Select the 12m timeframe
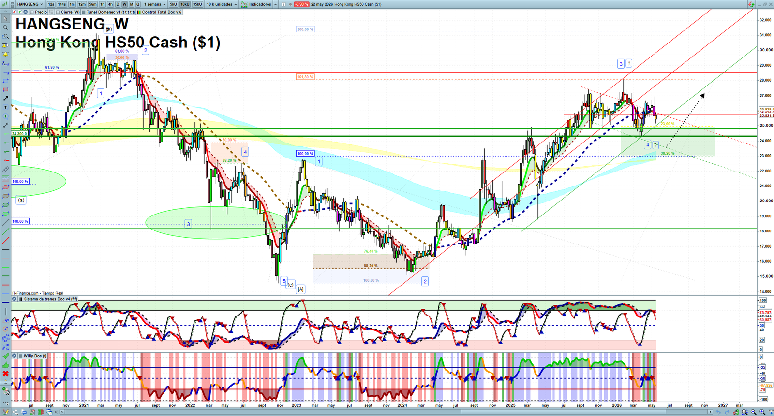 click(x=82, y=4)
